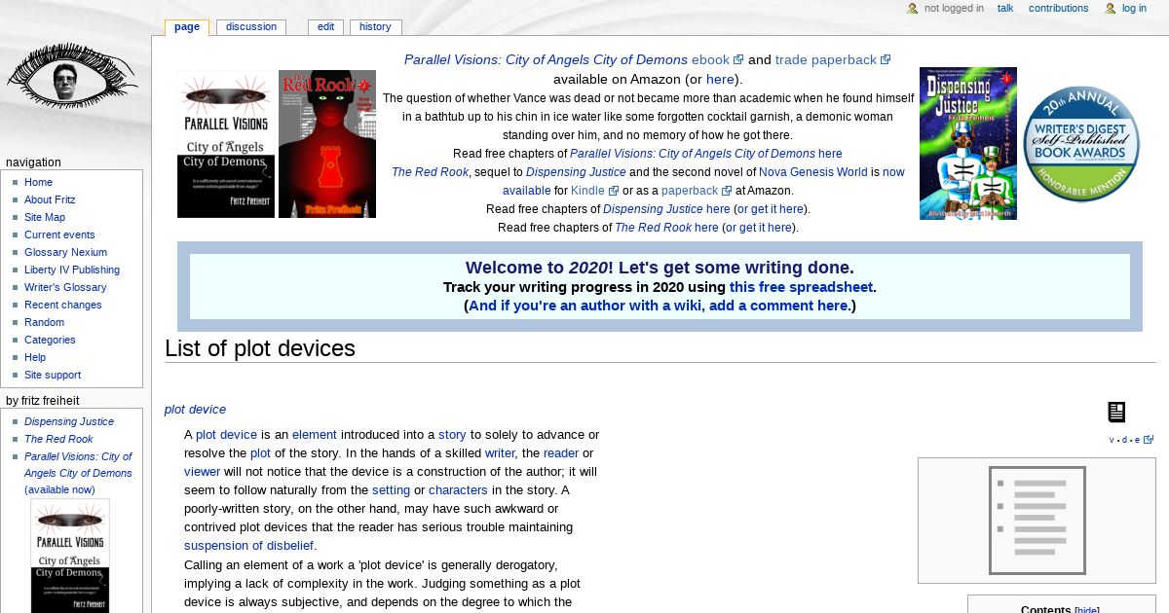1169x613 pixels.
Task: Open the edit tab
Action: coord(325,26)
